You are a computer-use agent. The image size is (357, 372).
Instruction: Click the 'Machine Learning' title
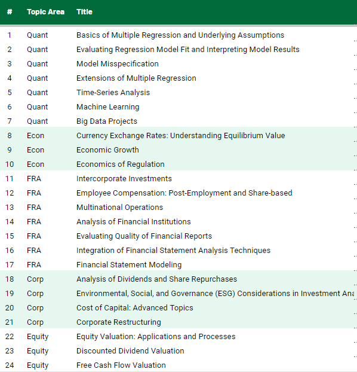click(x=108, y=107)
